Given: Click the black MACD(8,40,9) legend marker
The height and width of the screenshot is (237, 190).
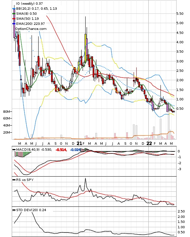Looking at the screenshot, I should click(14, 150).
